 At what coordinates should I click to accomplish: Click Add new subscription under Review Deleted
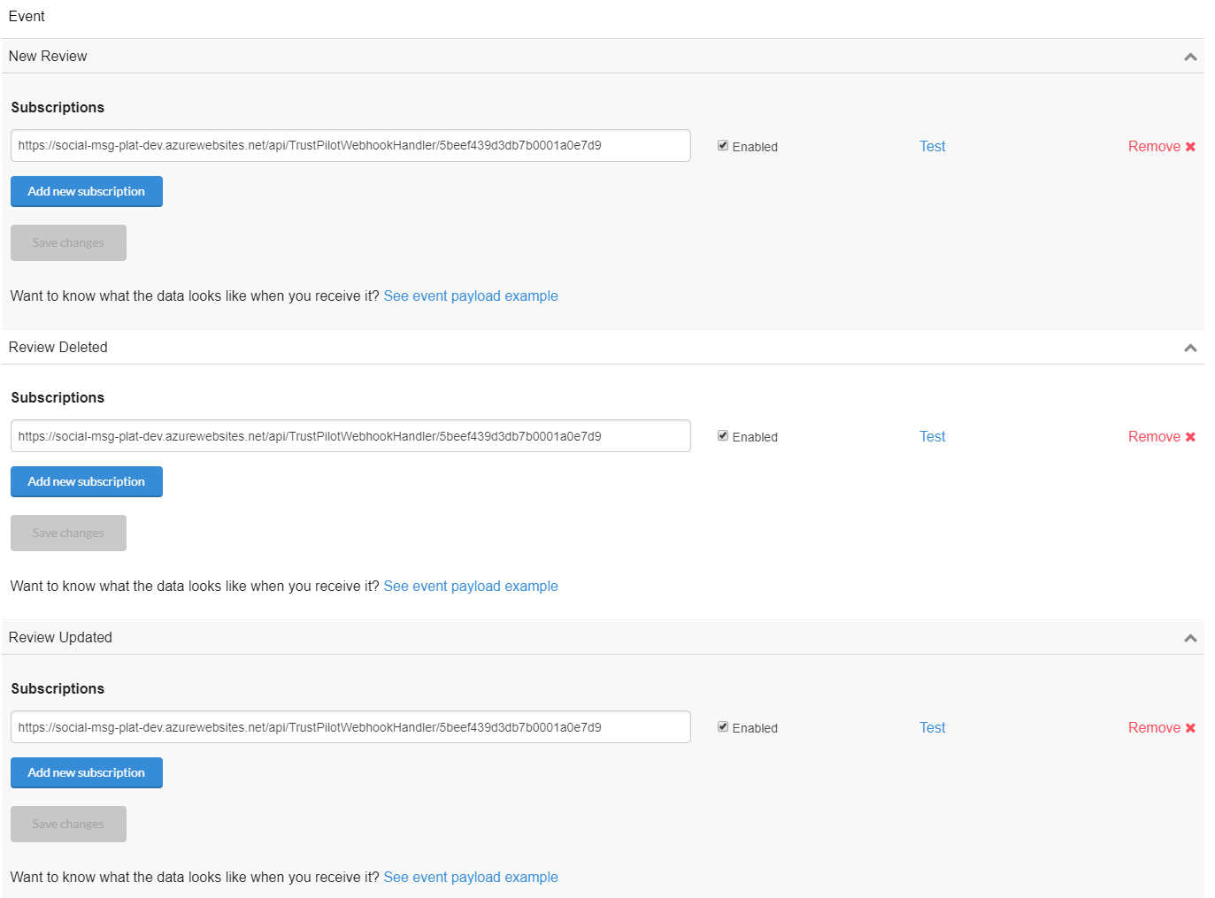(86, 481)
